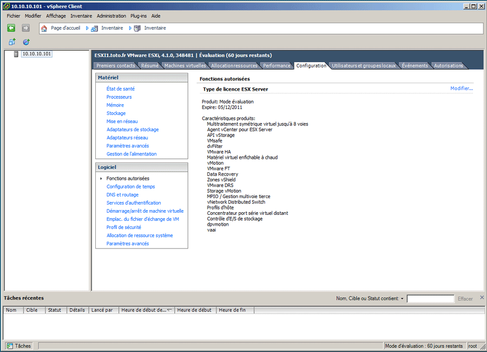The width and height of the screenshot is (487, 352).
Task: Open Emplac. du fichier d'échange de VM
Action: tap(142, 219)
